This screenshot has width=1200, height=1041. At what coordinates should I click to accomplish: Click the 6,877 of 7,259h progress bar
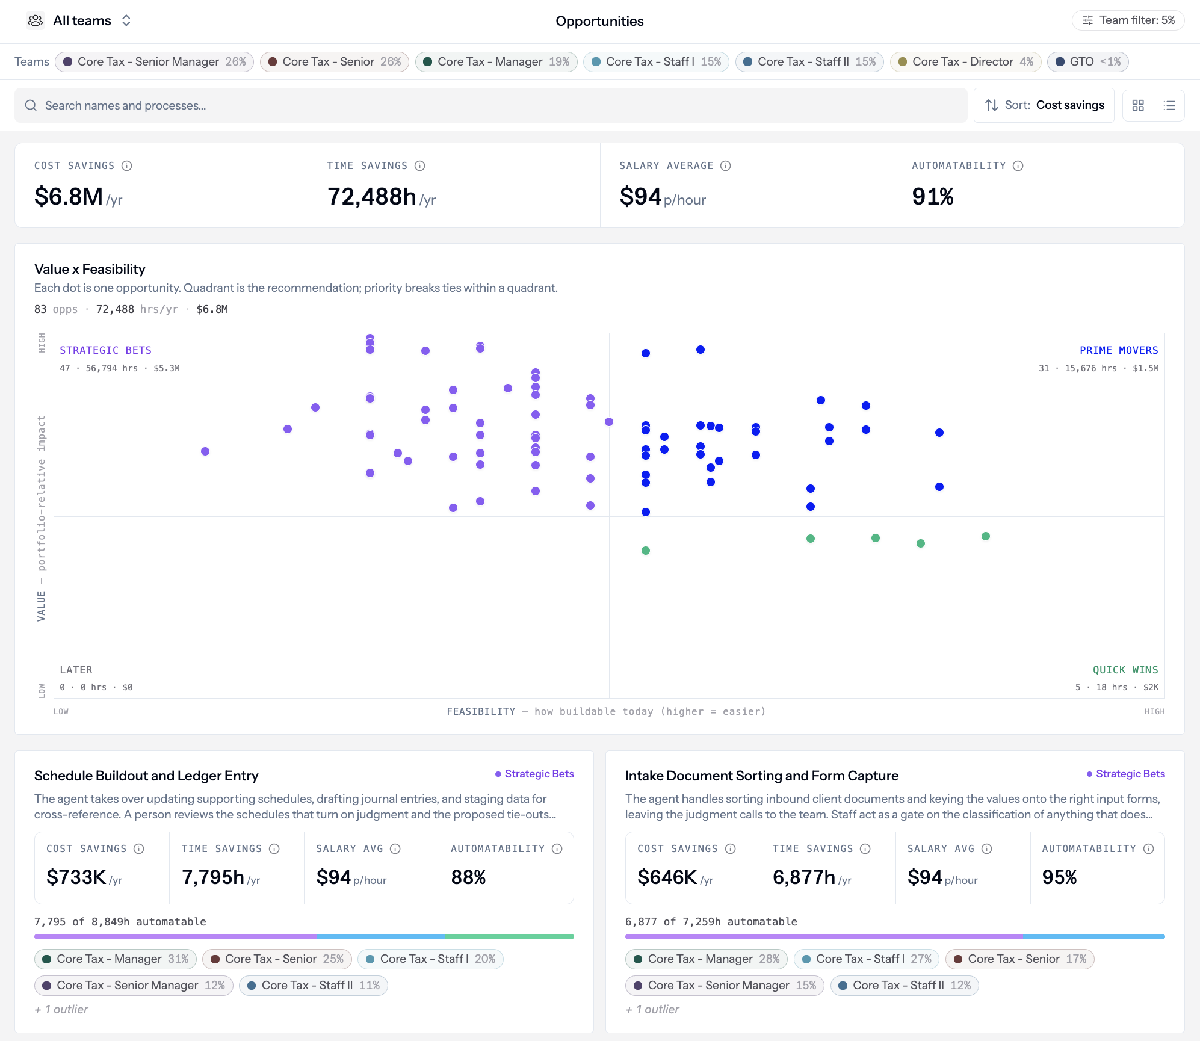(895, 936)
